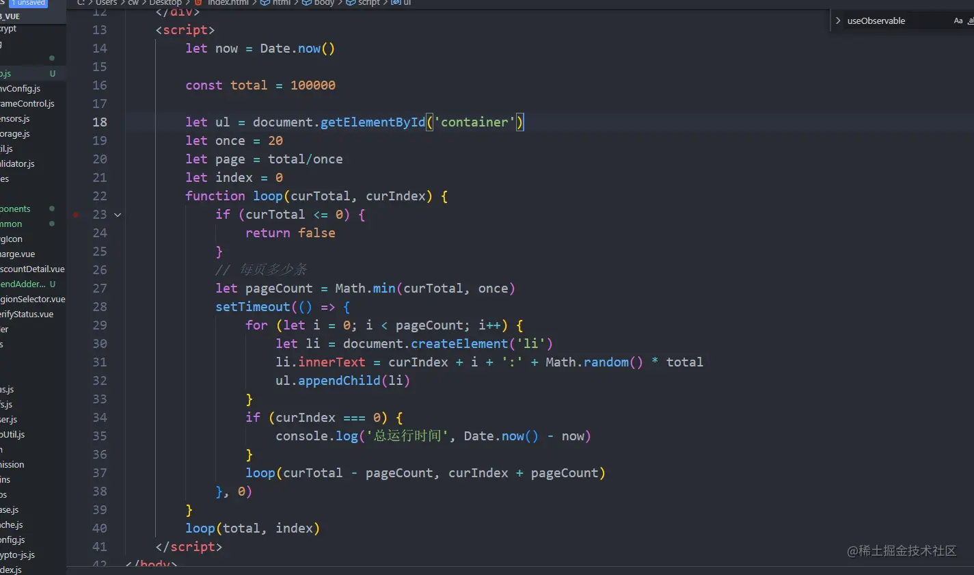Click the html symbol breadcrumb
Viewport: 974px width, 575px height.
[x=282, y=3]
